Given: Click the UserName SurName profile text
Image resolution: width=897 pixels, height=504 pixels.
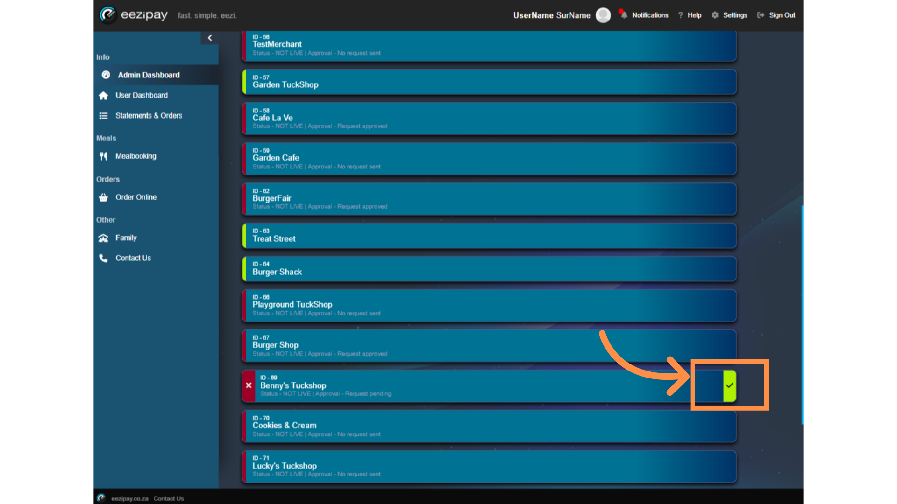Looking at the screenshot, I should (x=552, y=15).
